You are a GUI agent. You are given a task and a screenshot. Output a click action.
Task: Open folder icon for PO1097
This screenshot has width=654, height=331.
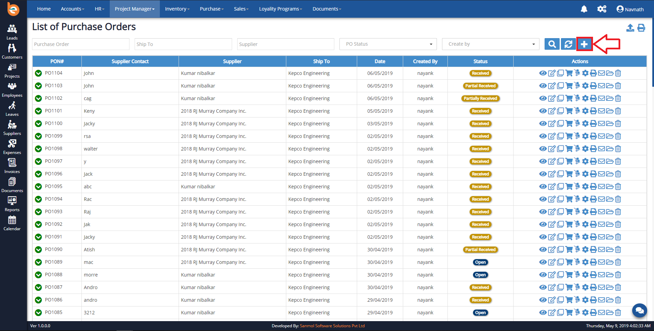coord(610,161)
